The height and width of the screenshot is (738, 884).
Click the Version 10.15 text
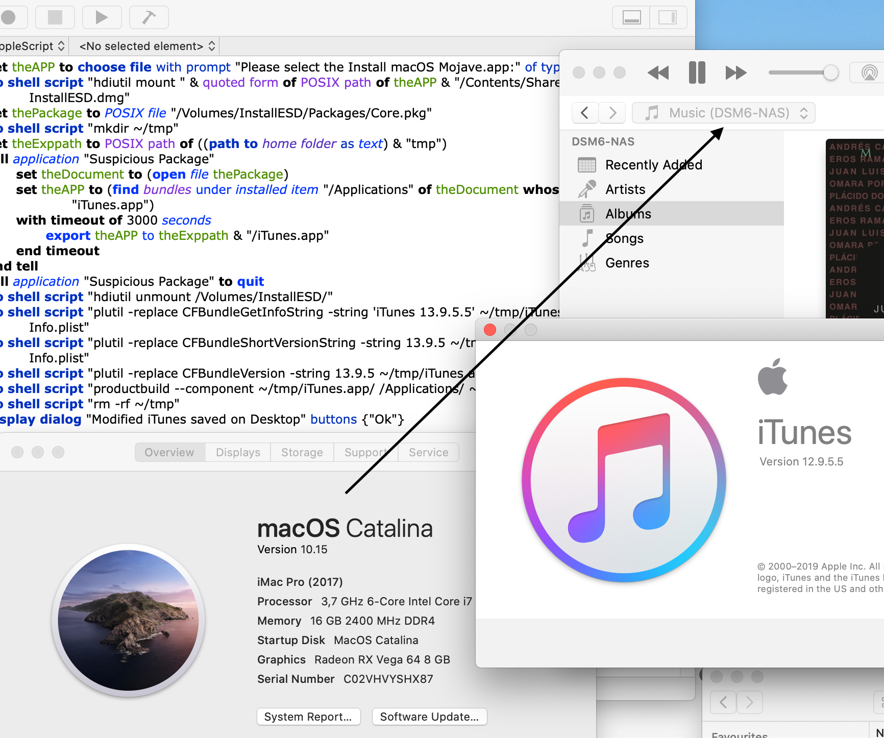click(292, 549)
